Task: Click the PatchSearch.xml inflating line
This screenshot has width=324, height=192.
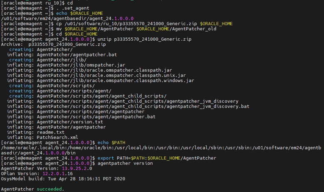Action: [x=42, y=137]
